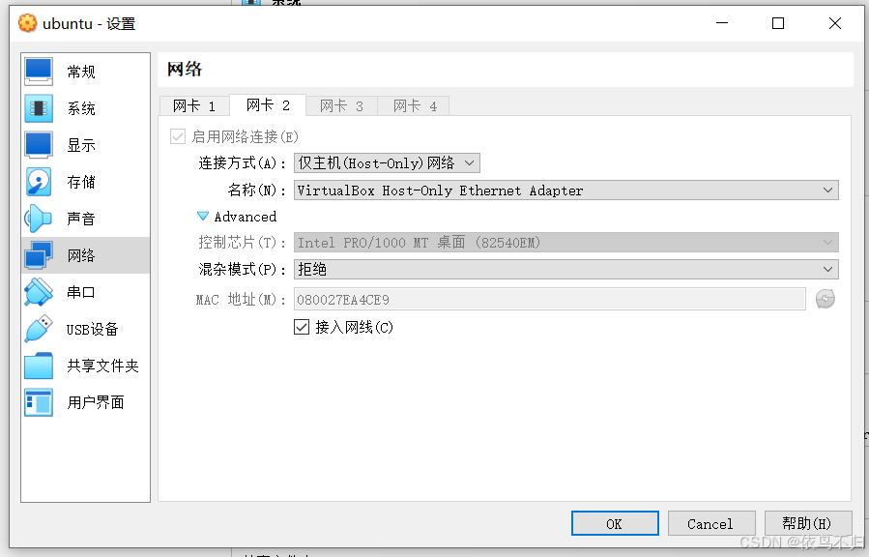Select the 网络 (Network) monitors icon

click(x=39, y=255)
